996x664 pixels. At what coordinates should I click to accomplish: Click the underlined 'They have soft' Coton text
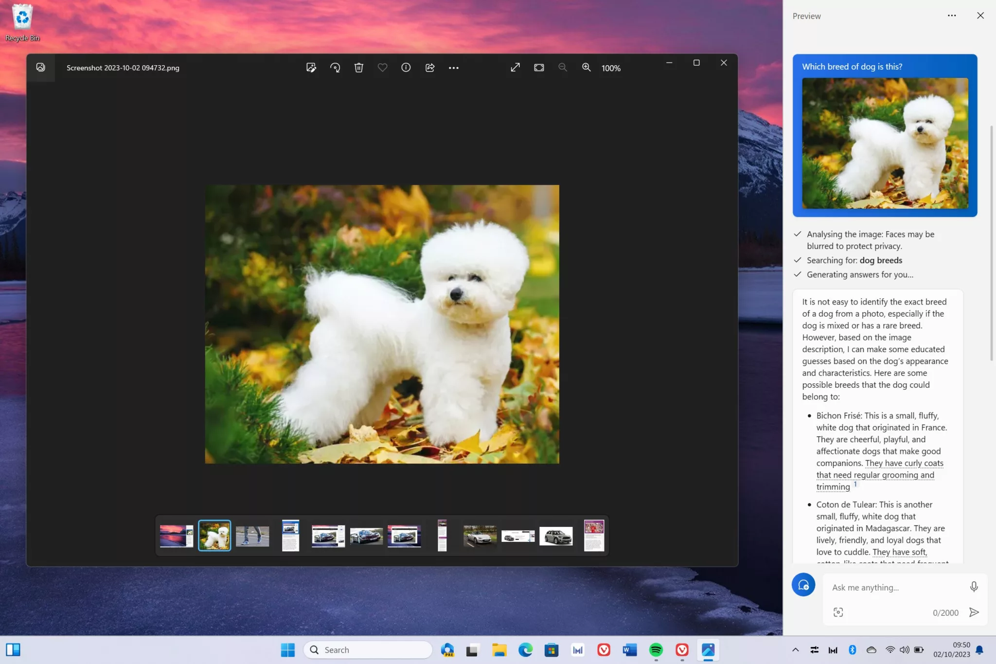click(900, 552)
